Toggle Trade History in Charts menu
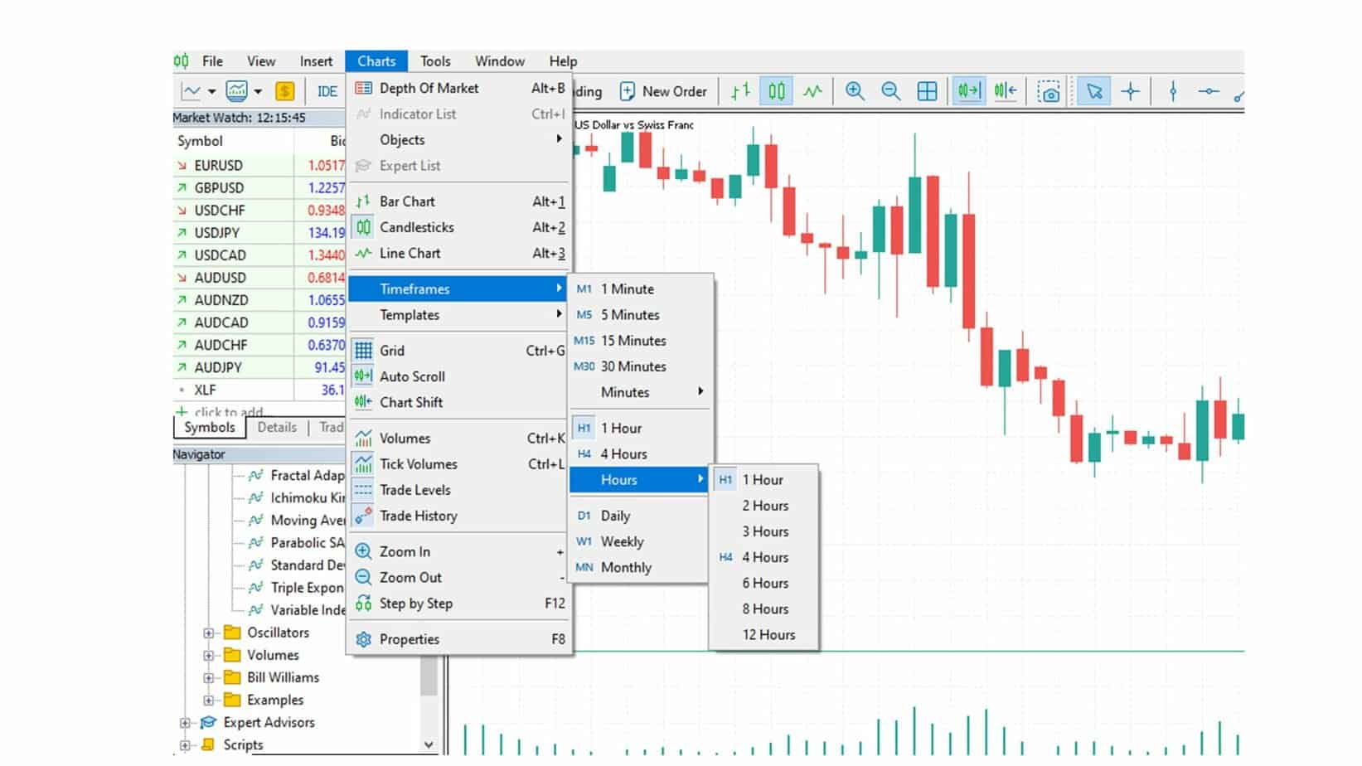Screen dimensions: 1362x766 click(460, 516)
